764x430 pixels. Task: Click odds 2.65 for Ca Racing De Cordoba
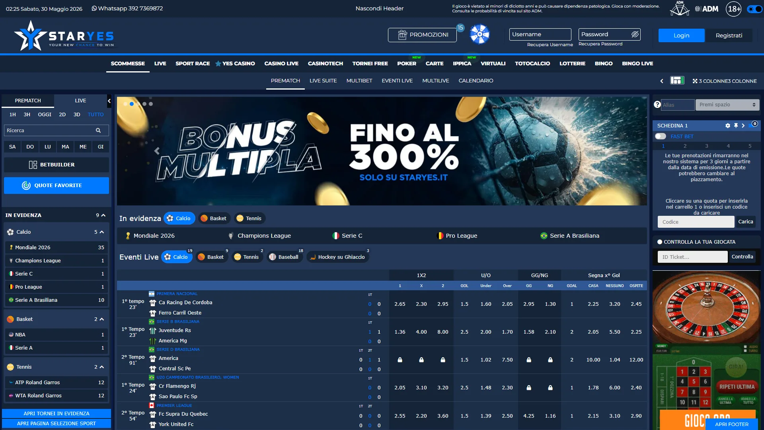click(400, 304)
